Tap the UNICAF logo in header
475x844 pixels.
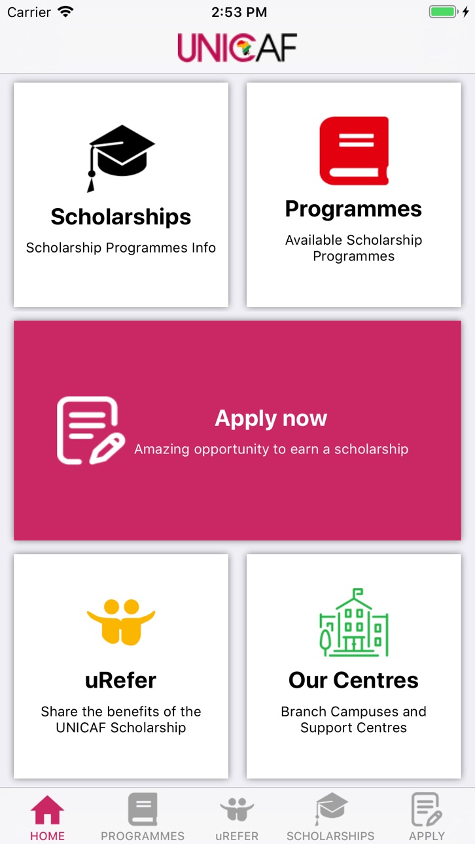pos(237,48)
